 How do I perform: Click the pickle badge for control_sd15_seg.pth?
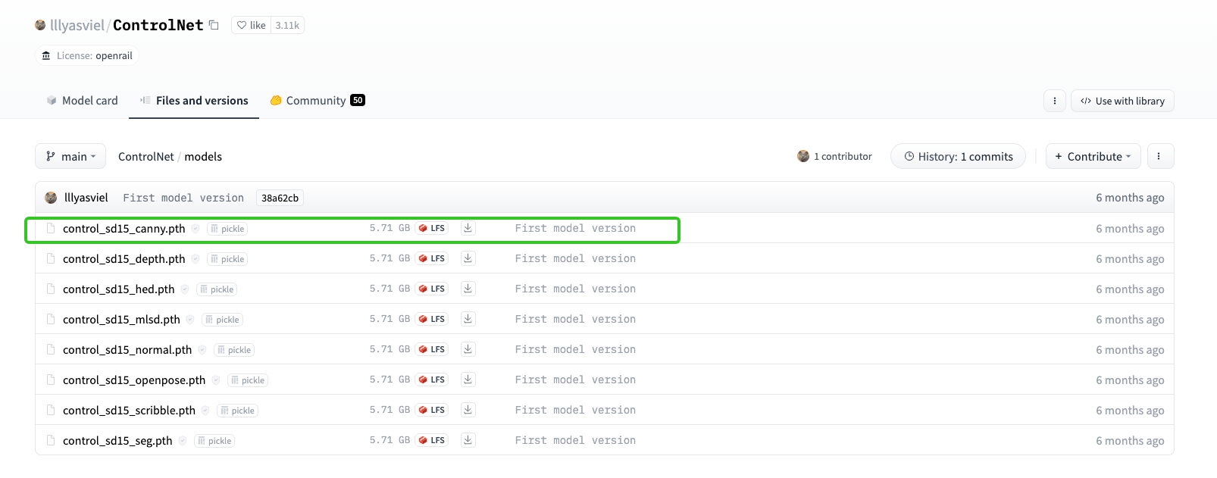click(x=214, y=441)
